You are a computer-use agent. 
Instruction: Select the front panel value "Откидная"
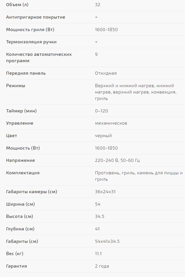[x=106, y=73]
